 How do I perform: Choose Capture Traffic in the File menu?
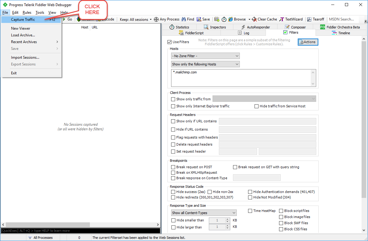tap(31, 20)
